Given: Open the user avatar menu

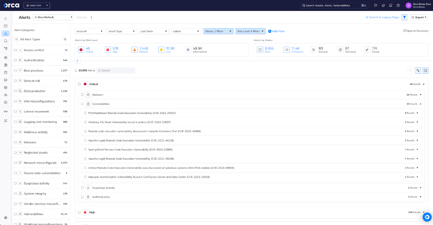Looking at the screenshot, I should point(408,5).
